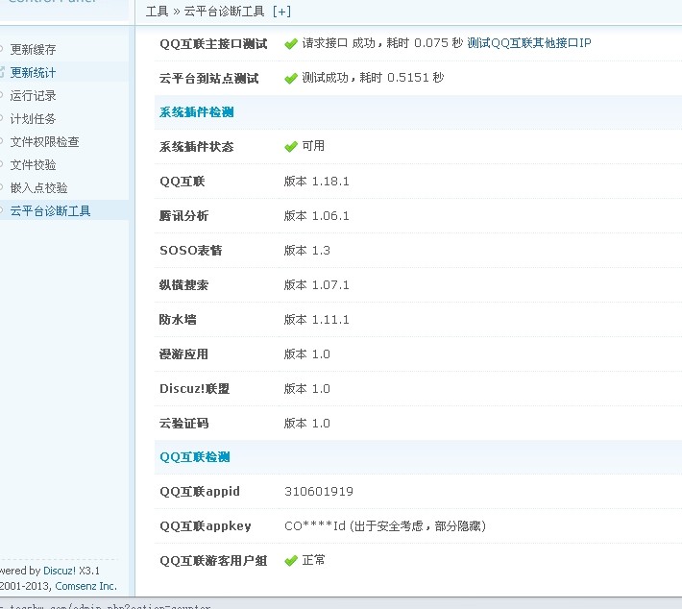Screen dimensions: 682x609
Task: Open 文件权限检查 sidebar entry
Action: (44, 142)
